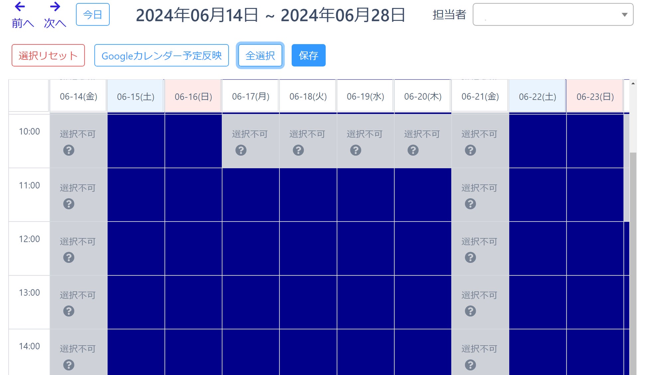This screenshot has width=648, height=375.
Task: Click help icon for 06-19 at 10:00
Action: pyautogui.click(x=356, y=150)
